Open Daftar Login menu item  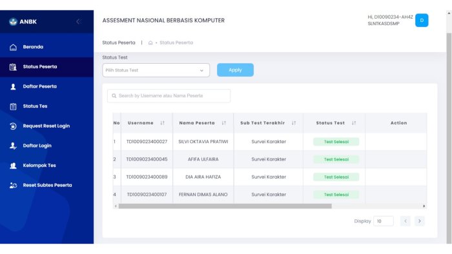(46, 146)
